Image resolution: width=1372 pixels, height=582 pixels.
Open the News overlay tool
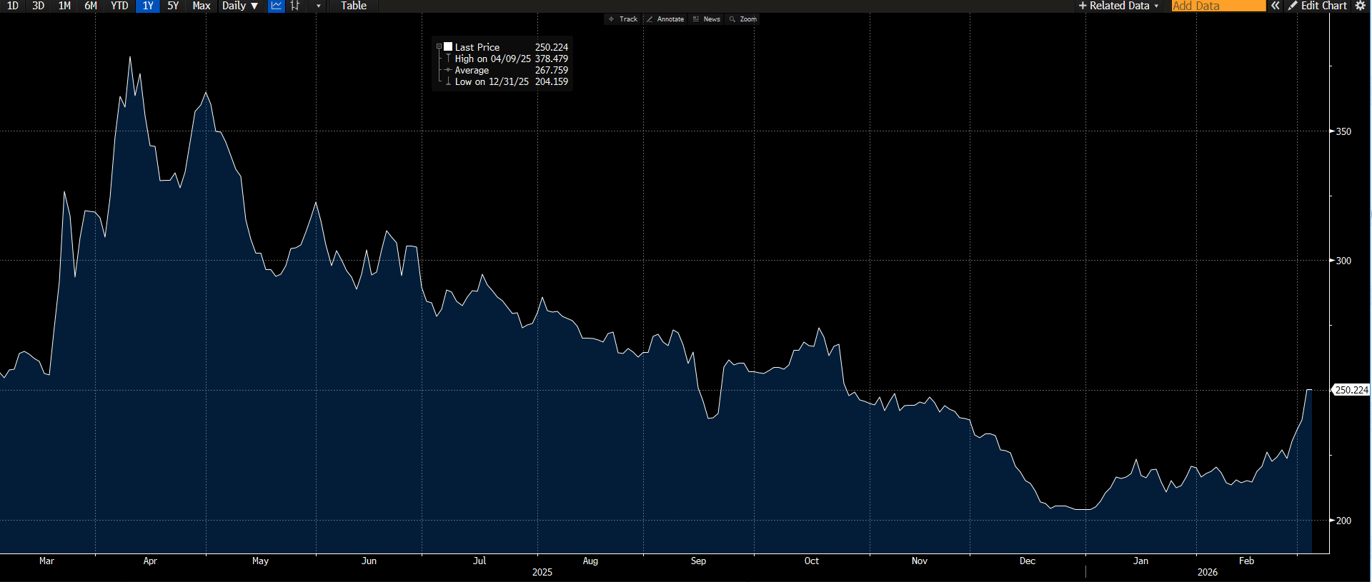707,19
